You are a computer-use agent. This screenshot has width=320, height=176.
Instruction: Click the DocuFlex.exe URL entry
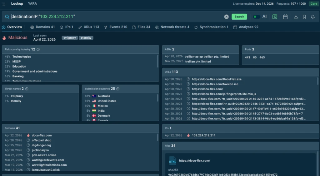pyautogui.click(x=217, y=79)
